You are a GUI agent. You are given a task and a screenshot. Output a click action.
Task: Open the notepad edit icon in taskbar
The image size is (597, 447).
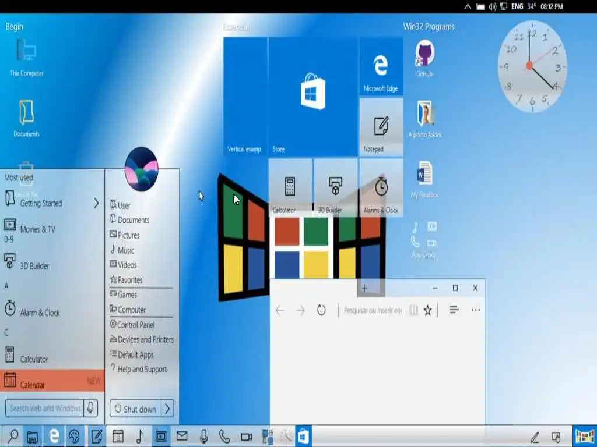tap(96, 437)
